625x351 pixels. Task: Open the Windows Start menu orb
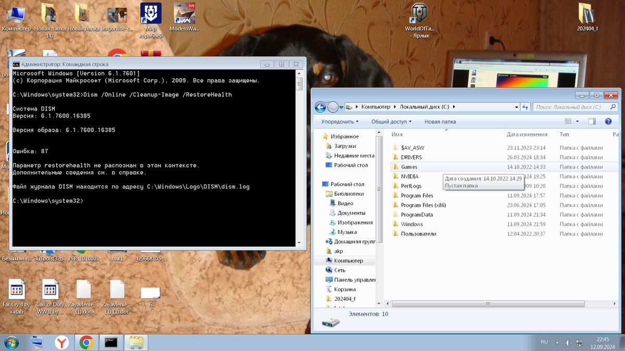point(11,342)
